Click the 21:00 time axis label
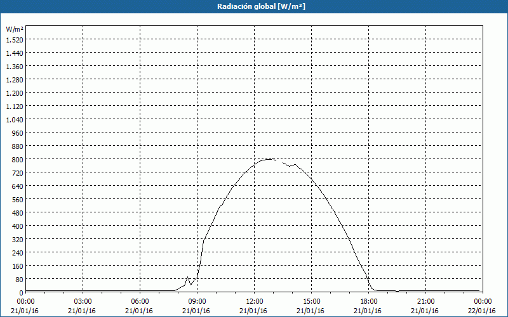Image resolution: width=508 pixels, height=317 pixels. [425, 302]
